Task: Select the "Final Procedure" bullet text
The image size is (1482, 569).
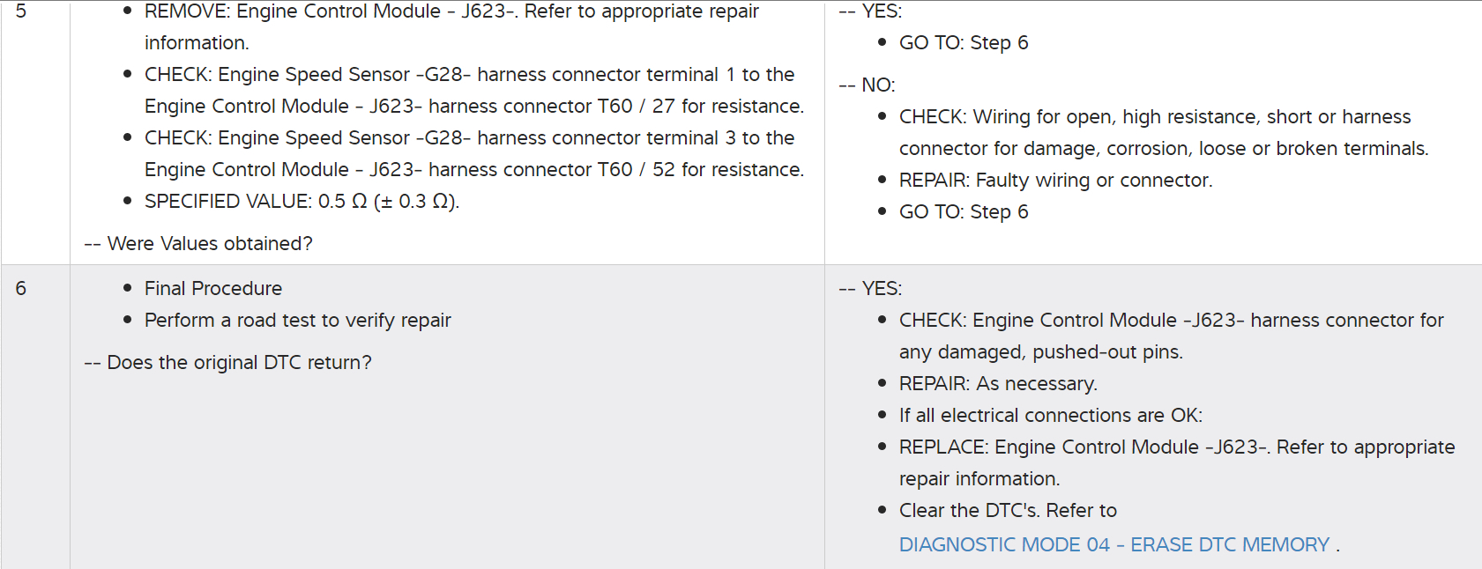Action: (x=212, y=289)
